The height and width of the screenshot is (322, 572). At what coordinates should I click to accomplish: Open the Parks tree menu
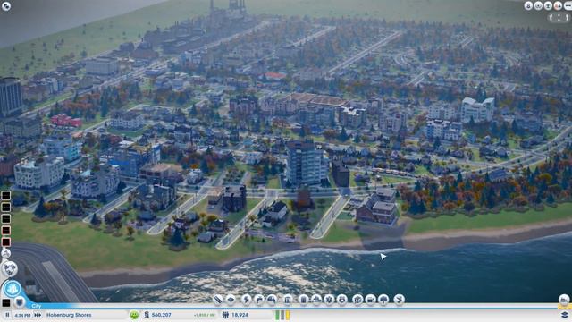[x=383, y=300]
